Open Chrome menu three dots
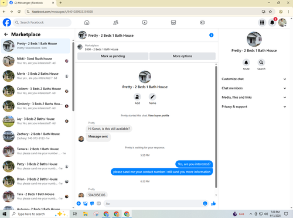Screen dimensions: 293x218 [x=288, y=12]
